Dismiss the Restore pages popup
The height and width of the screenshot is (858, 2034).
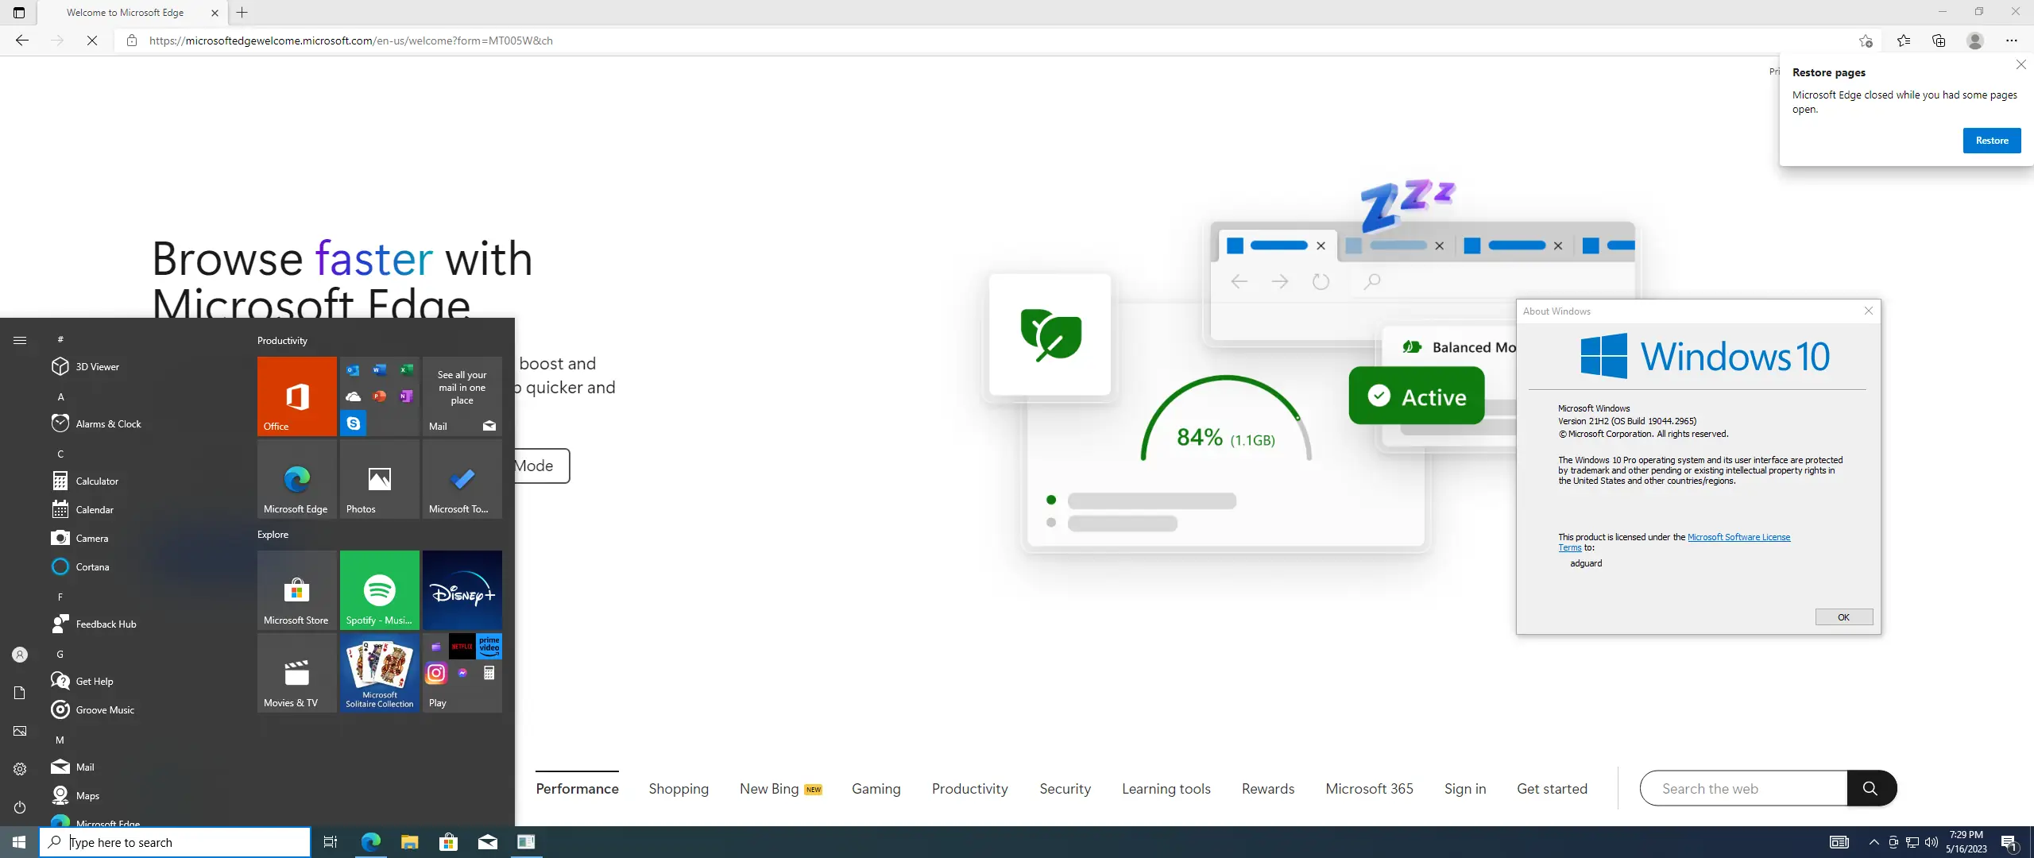point(2020,65)
